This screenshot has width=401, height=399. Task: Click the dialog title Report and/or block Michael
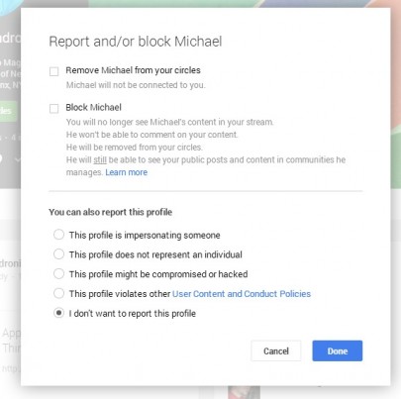tap(136, 42)
